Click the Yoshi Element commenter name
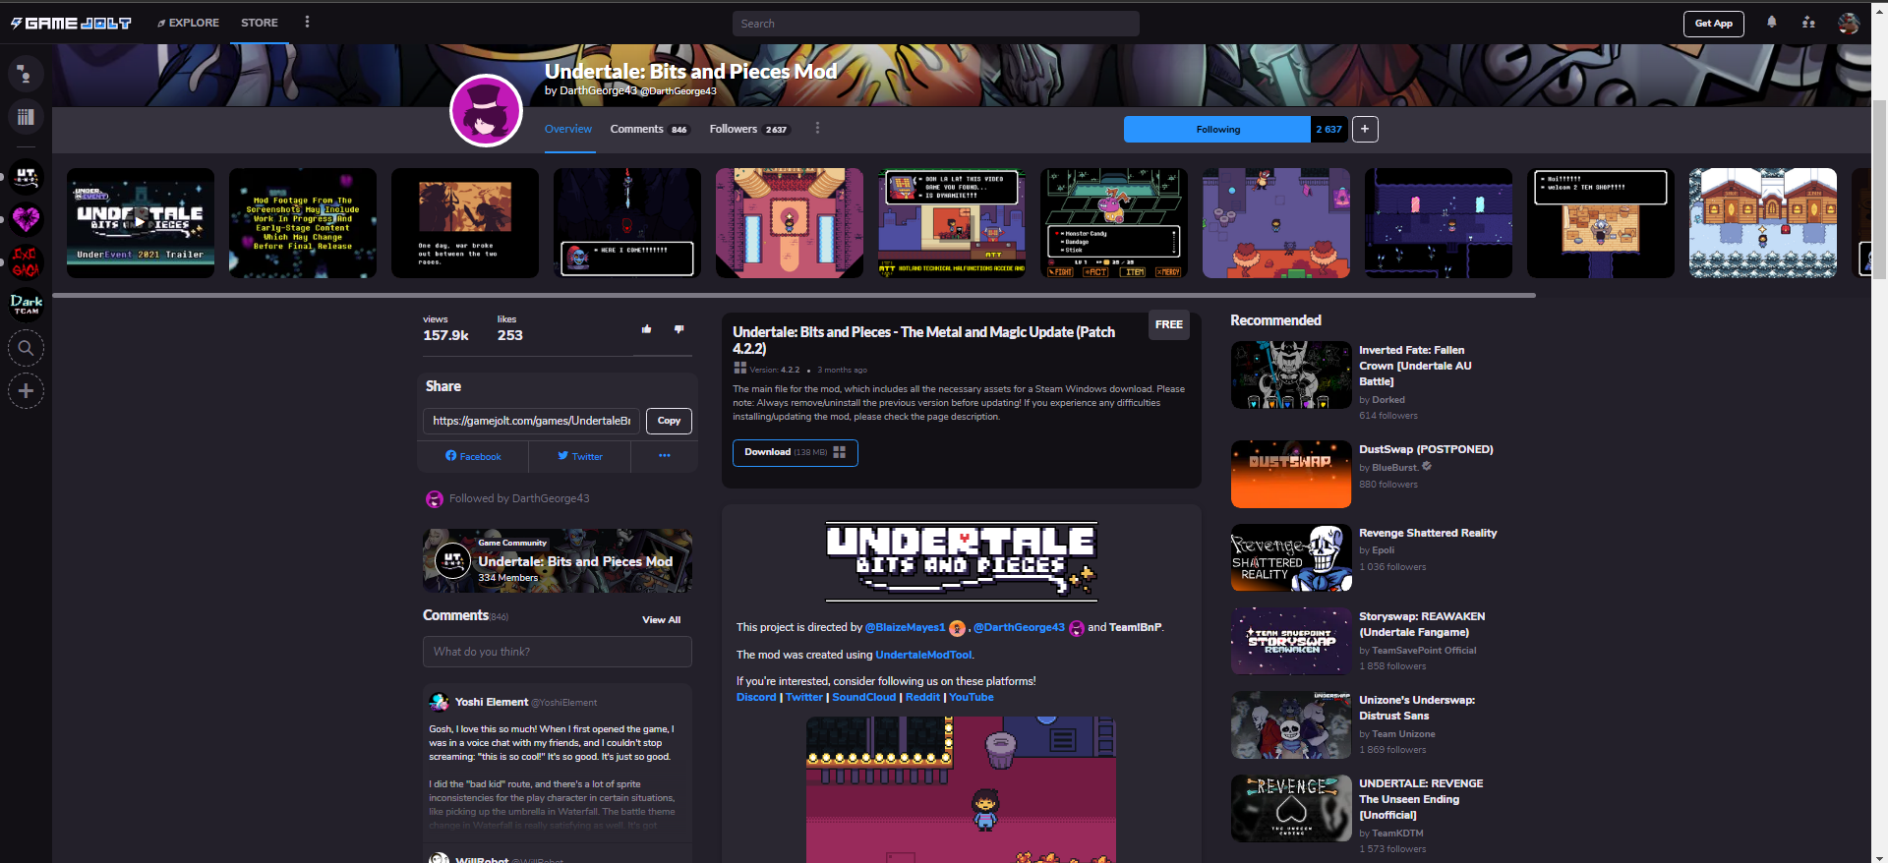Viewport: 1888px width, 863px height. 492,702
